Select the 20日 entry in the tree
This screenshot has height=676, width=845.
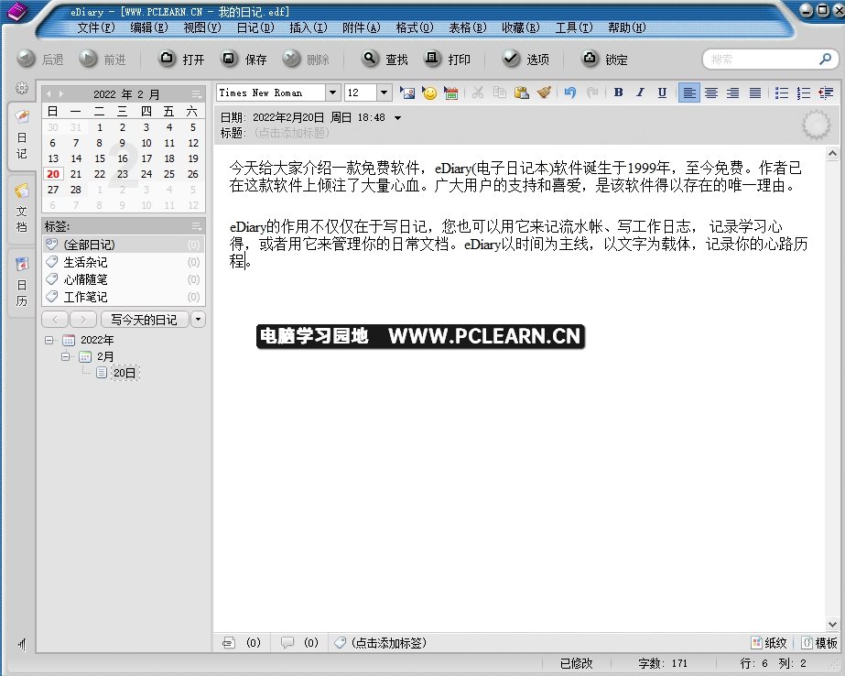[125, 373]
